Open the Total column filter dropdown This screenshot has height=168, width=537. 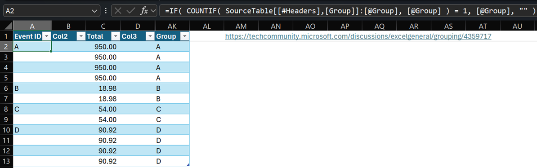click(x=116, y=37)
